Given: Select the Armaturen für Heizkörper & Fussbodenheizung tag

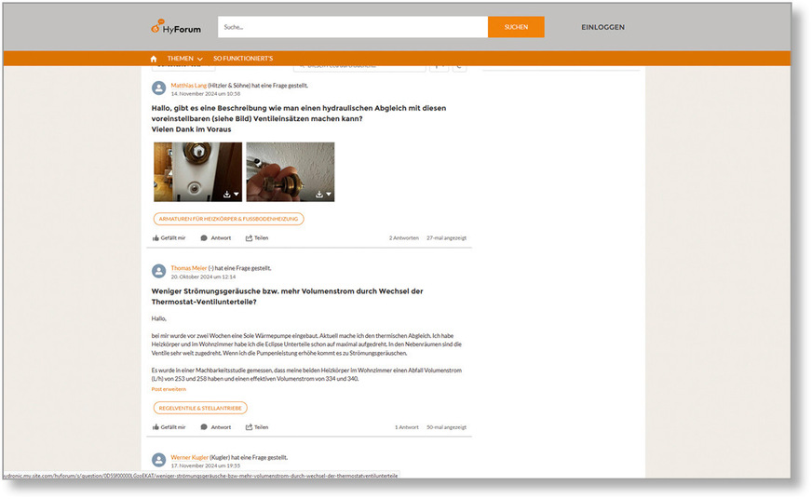Looking at the screenshot, I should [x=228, y=219].
